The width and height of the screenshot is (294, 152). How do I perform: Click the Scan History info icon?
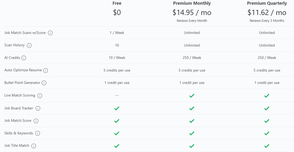pos(29,45)
